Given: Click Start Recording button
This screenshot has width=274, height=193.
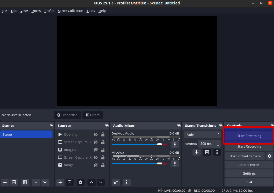Looking at the screenshot, I should point(249,146).
